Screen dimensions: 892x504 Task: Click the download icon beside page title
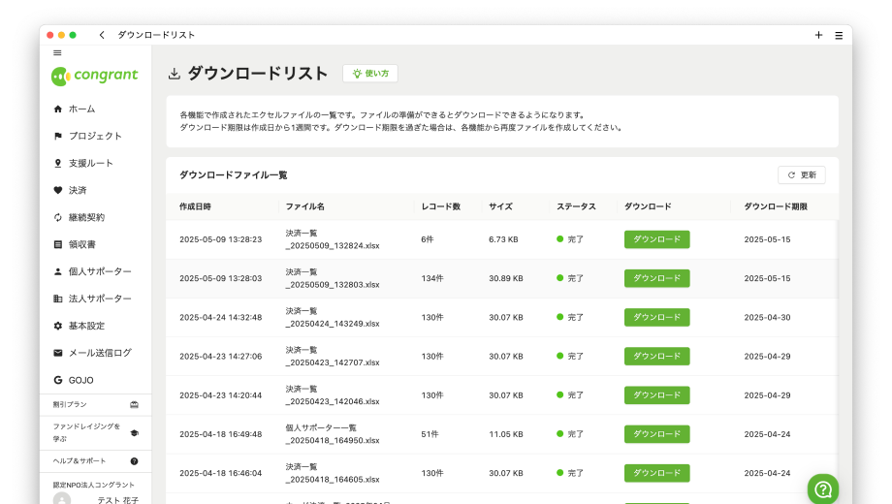click(175, 74)
